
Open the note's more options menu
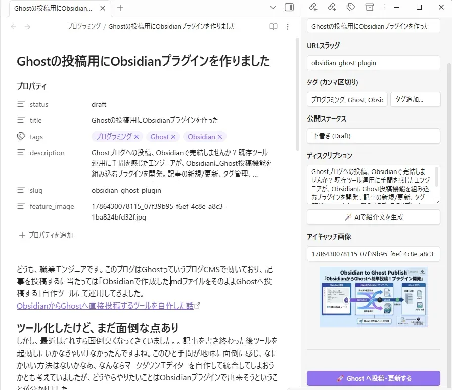tap(287, 27)
